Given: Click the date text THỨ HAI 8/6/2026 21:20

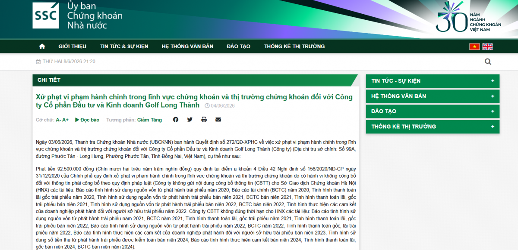Looking at the screenshot, I should (x=69, y=62).
